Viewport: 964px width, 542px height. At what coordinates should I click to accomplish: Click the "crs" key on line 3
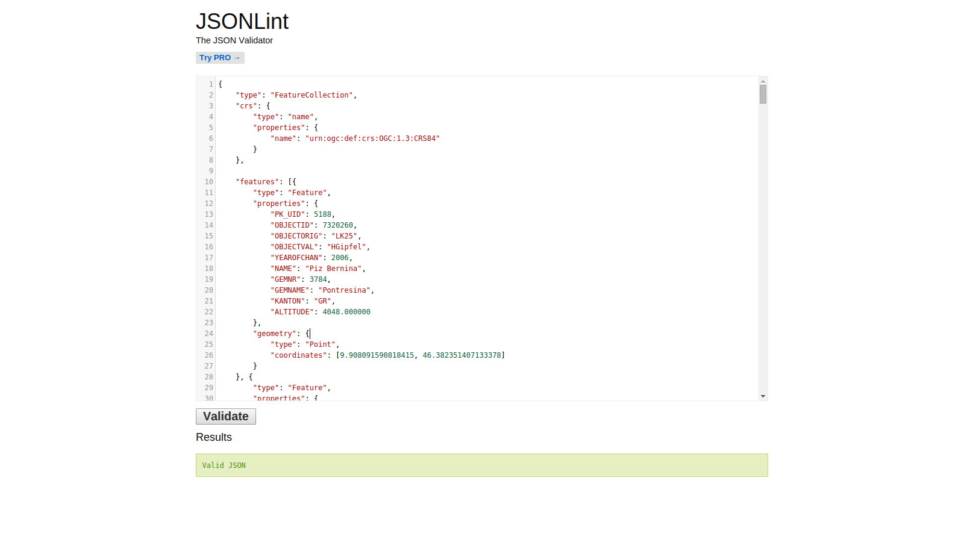[x=246, y=106]
